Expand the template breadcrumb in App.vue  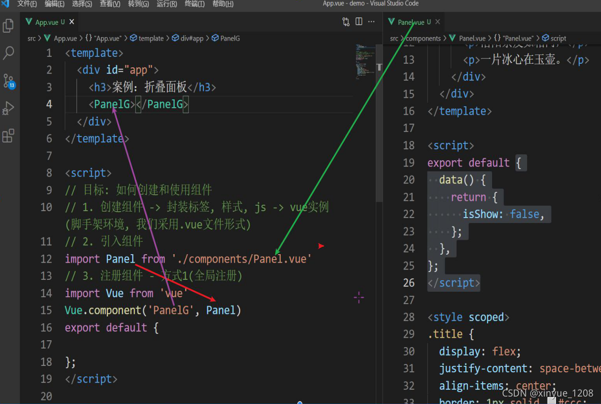pyautogui.click(x=147, y=38)
